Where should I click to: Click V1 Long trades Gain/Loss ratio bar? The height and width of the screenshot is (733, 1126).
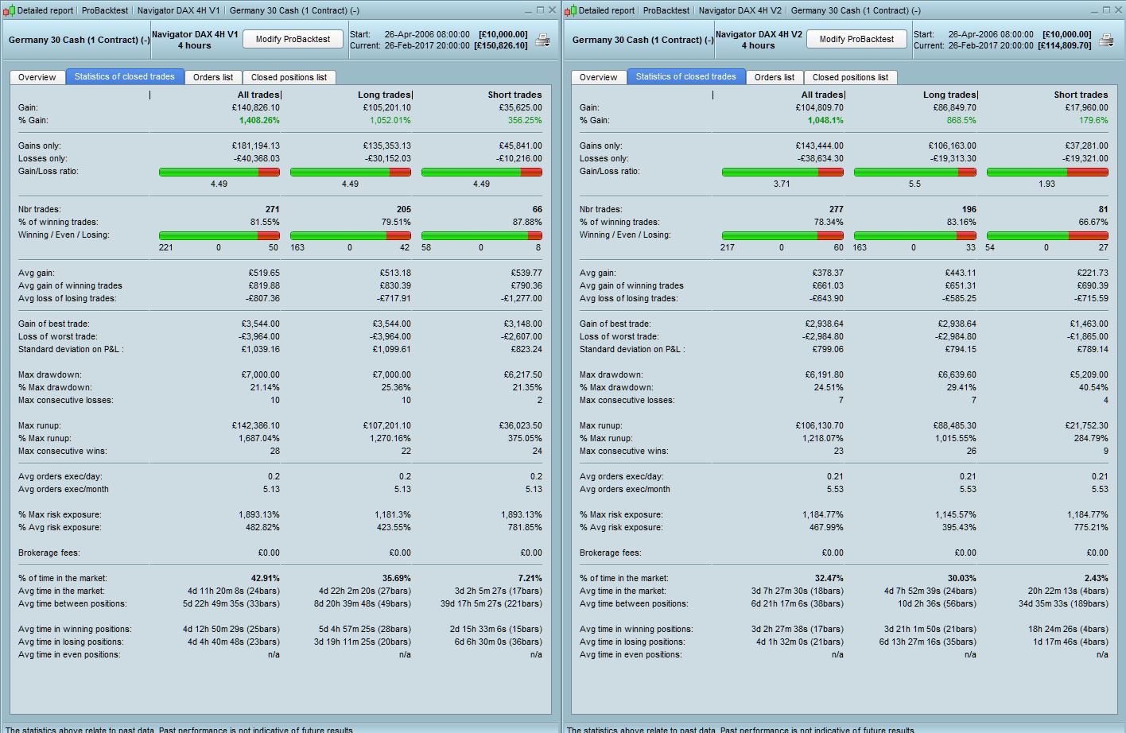coord(351,172)
